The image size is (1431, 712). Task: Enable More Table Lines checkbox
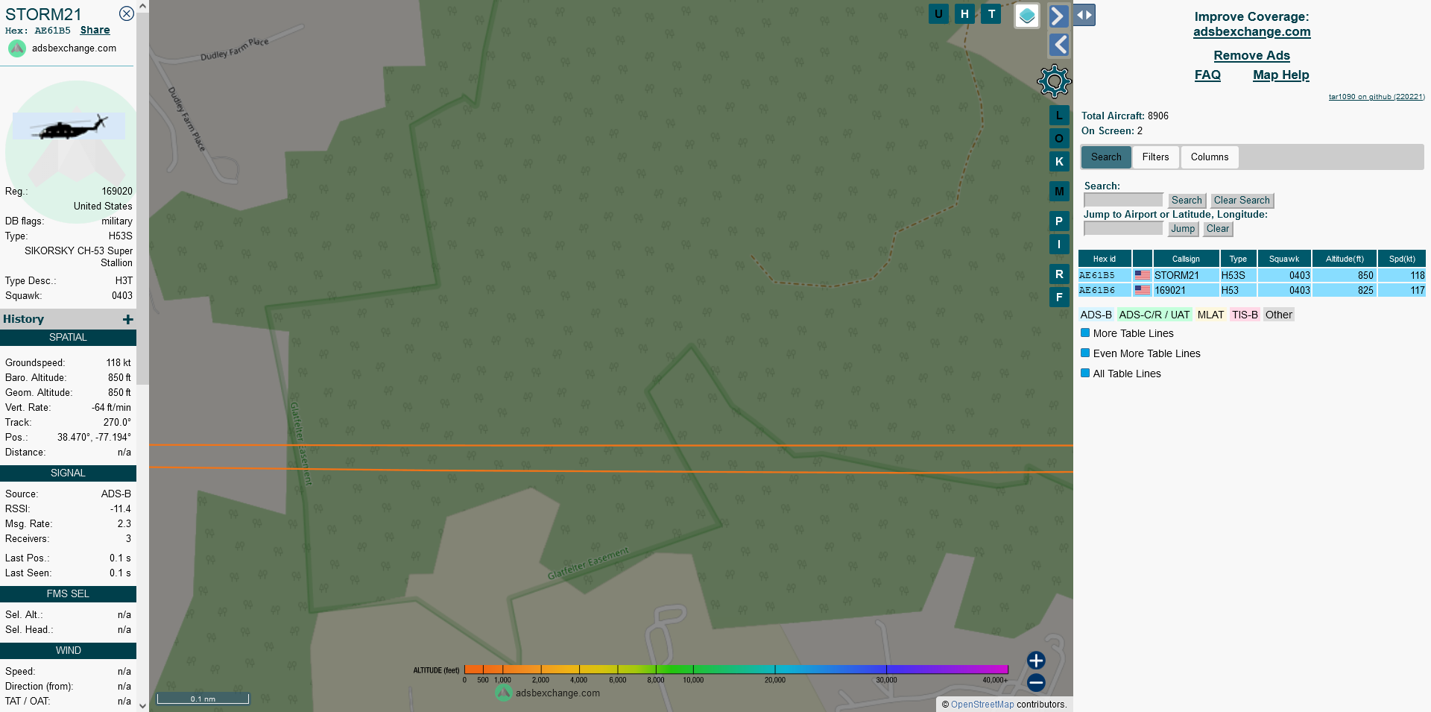(x=1085, y=333)
